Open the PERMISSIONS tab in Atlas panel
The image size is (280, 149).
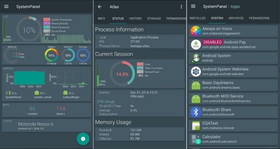tap(176, 19)
